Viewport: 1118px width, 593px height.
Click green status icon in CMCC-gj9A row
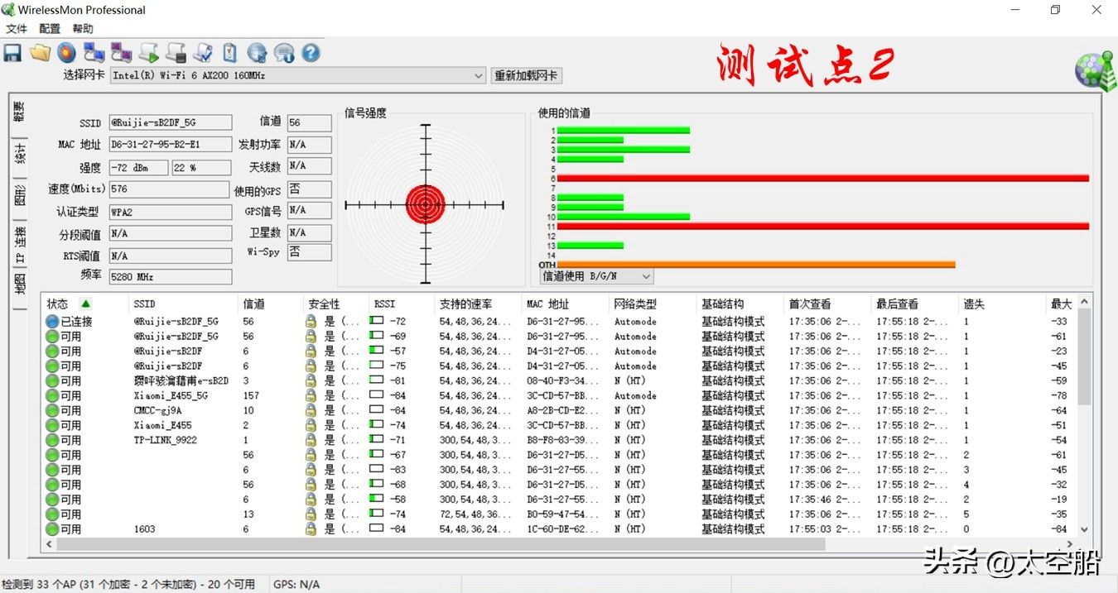[52, 410]
